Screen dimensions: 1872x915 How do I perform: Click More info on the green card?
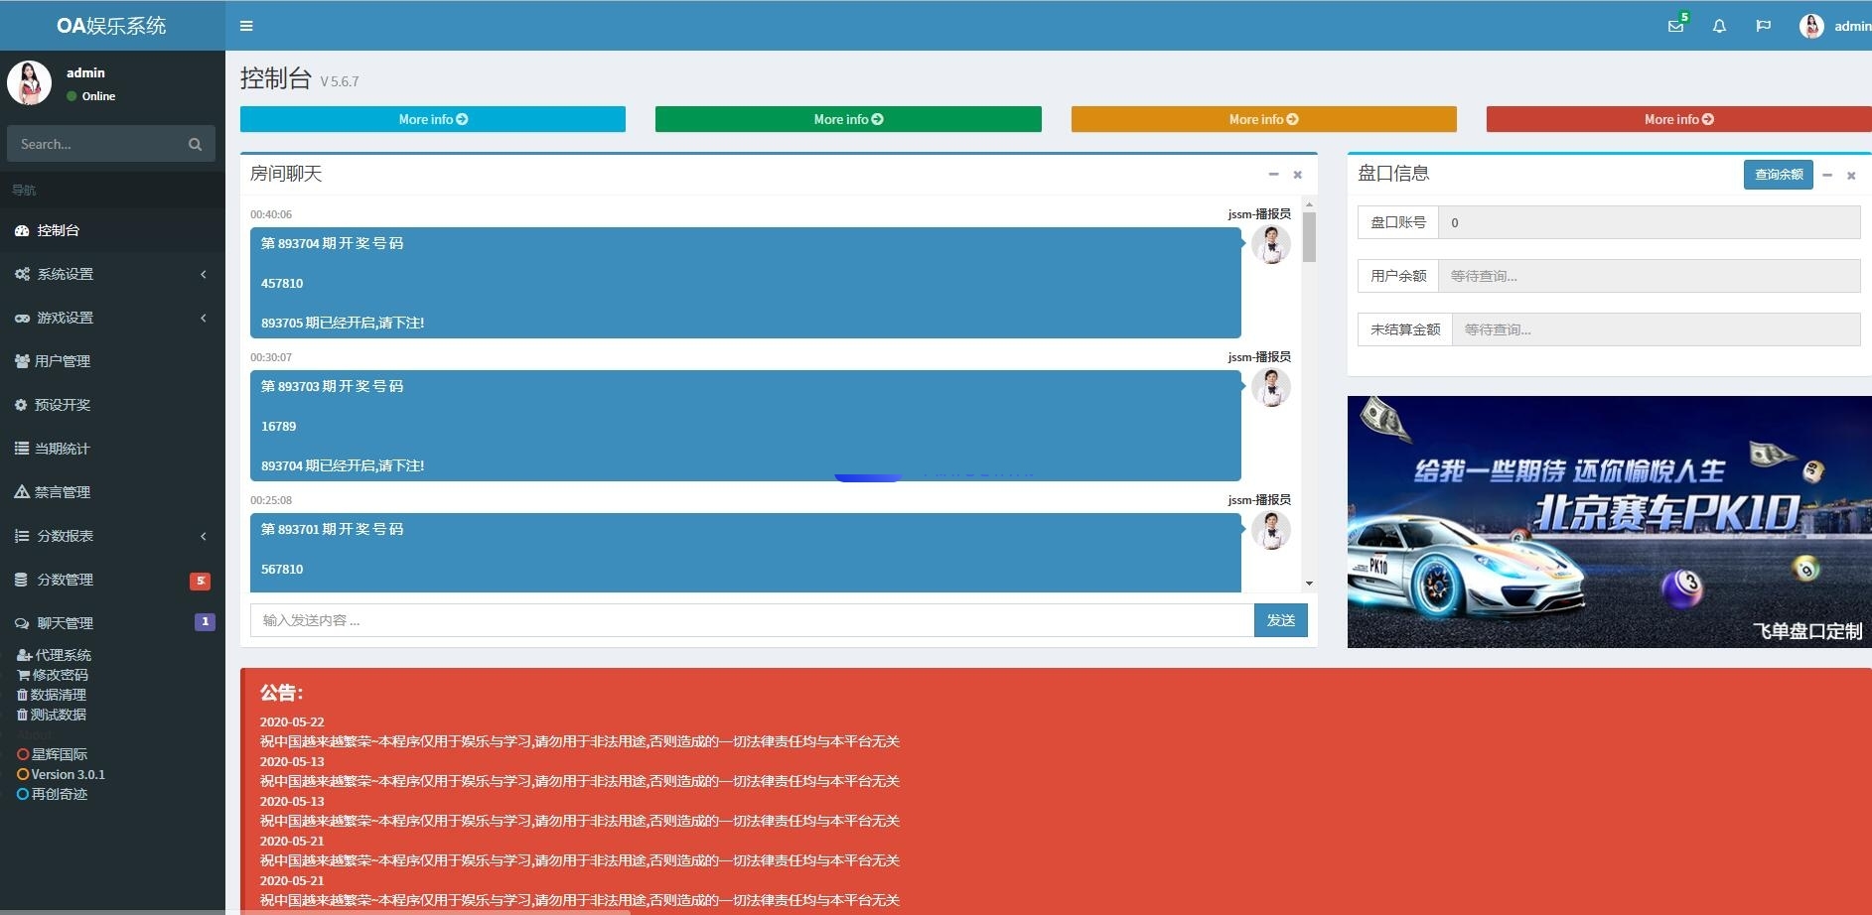[x=848, y=119]
